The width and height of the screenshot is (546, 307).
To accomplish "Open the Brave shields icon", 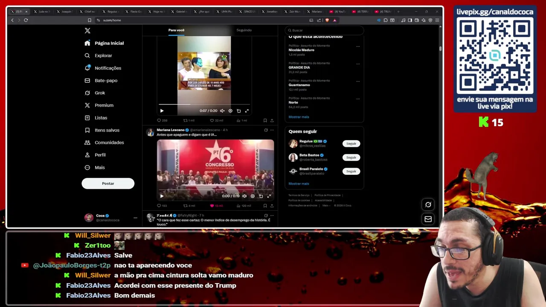I will coord(327,20).
